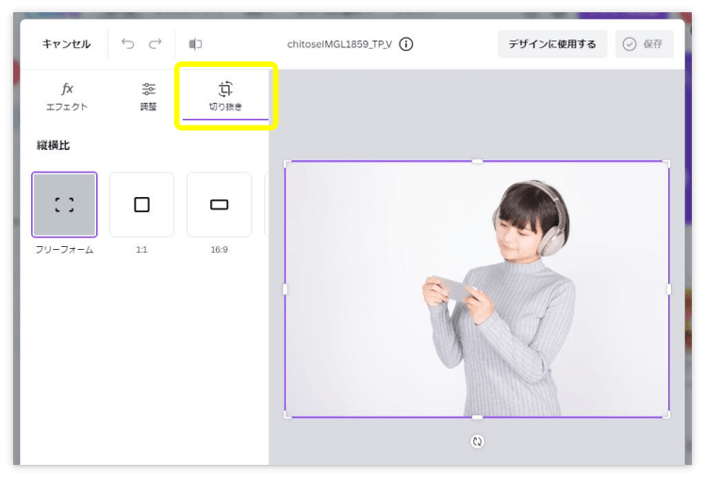Image resolution: width=705 pixels, height=479 pixels.
Task: Click the left-middle crop handle
Action: [285, 289]
